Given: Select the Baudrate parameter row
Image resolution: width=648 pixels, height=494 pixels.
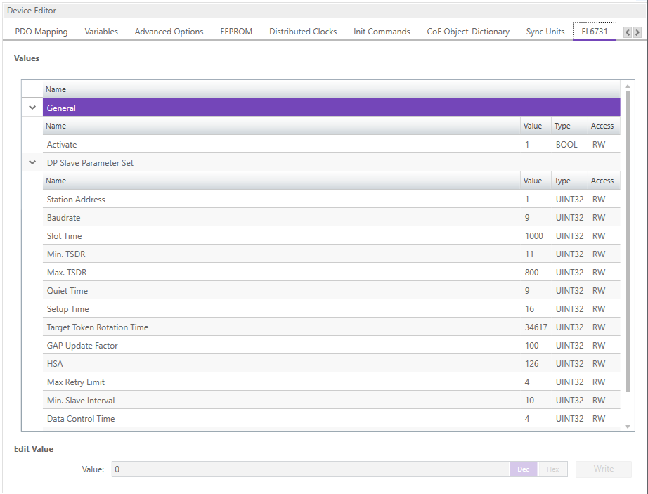Looking at the screenshot, I should click(281, 218).
